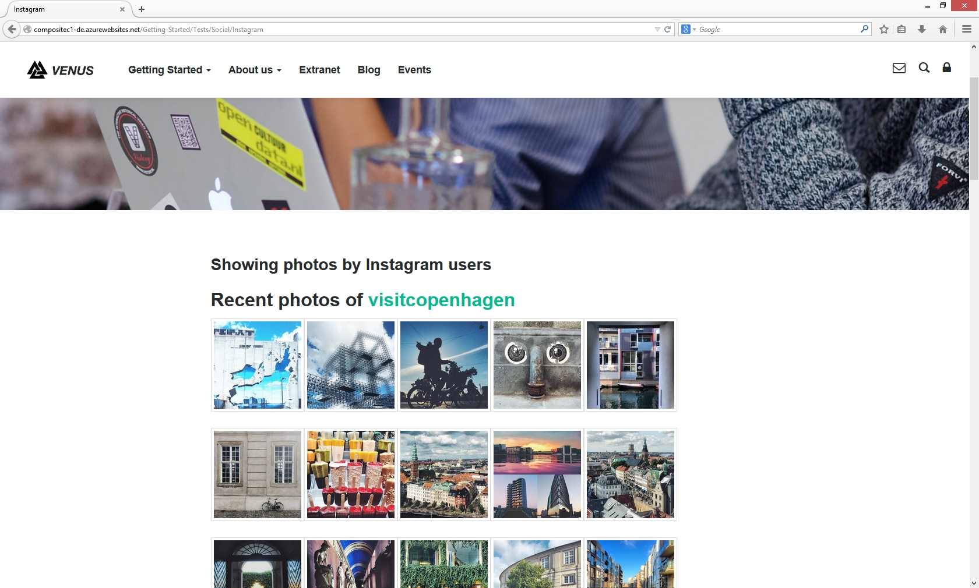Reload the page with refresh icon
Image resolution: width=979 pixels, height=588 pixels.
tap(668, 29)
